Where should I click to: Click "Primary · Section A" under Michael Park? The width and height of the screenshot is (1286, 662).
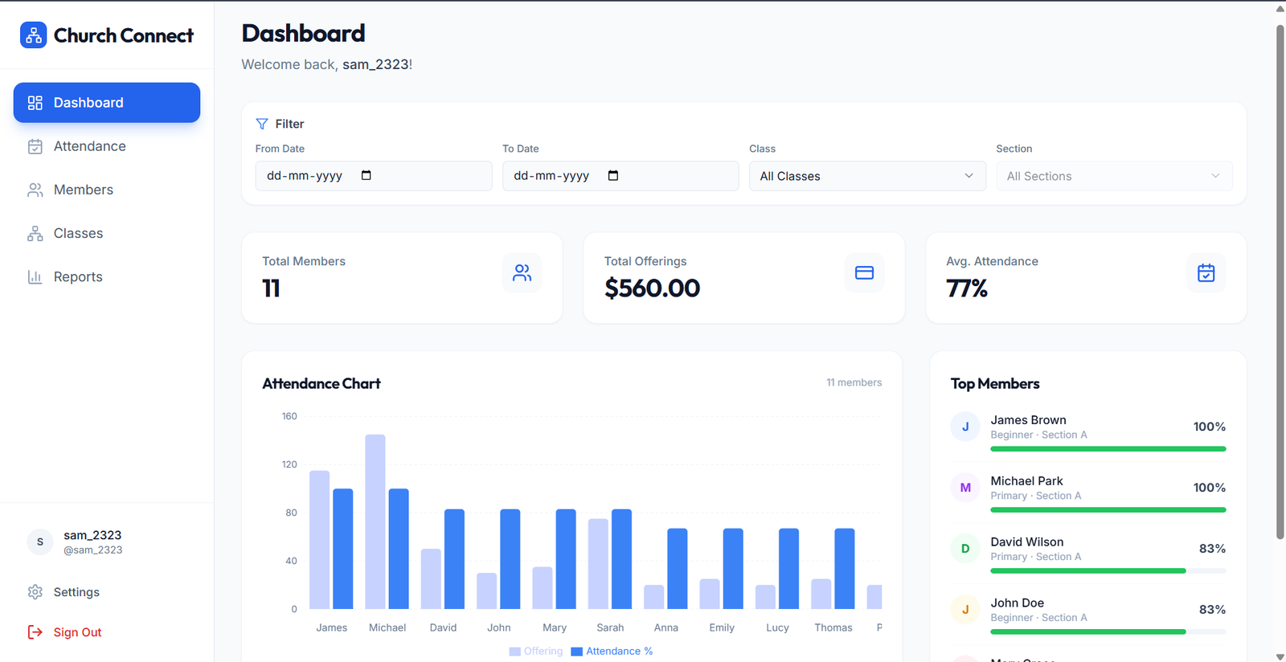(1035, 496)
